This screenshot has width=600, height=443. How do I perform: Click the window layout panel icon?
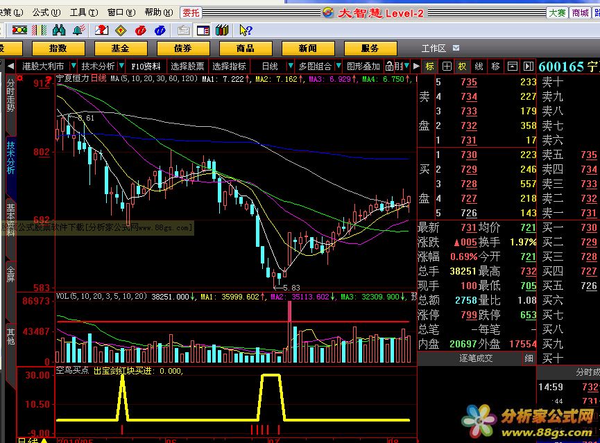click(203, 31)
